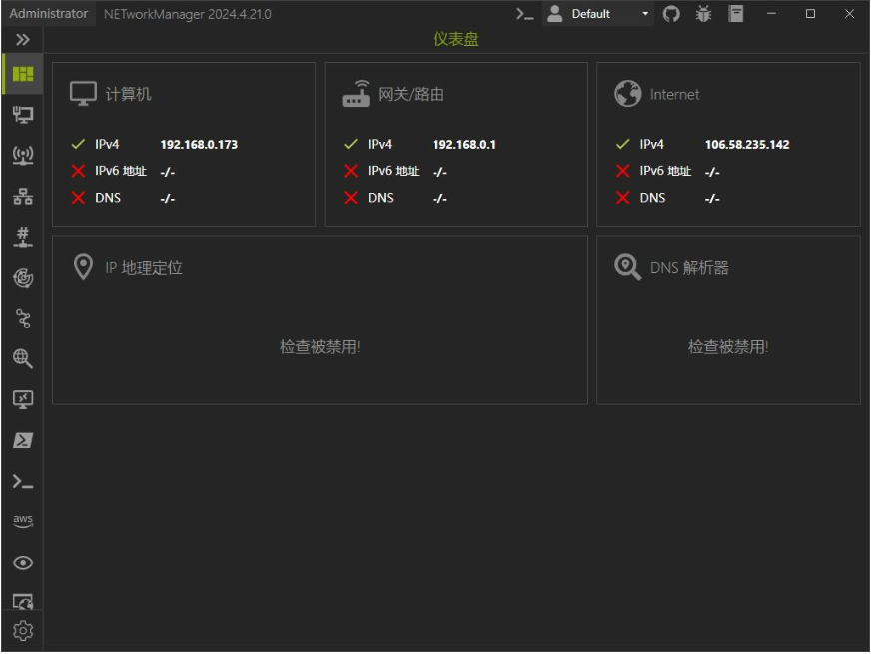Open the Dashboard sidebar icon

coord(23,74)
